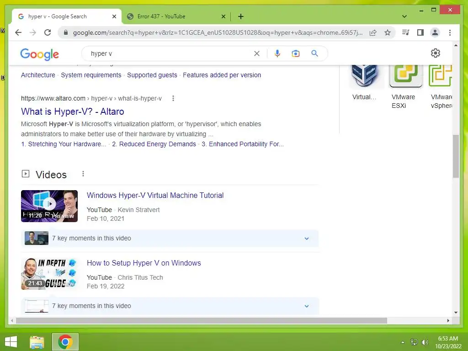Open Chrome three-dot menu
The width and height of the screenshot is (468, 351).
(450, 32)
